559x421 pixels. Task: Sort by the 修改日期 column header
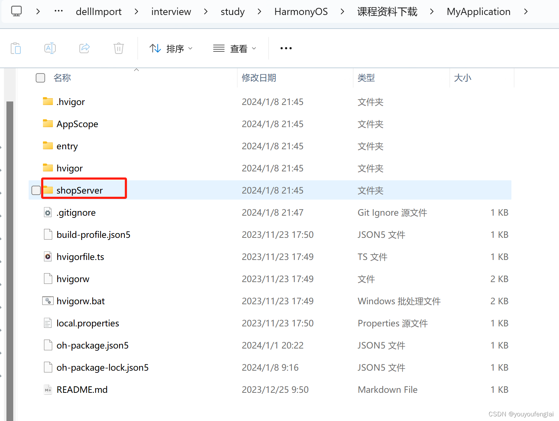259,78
